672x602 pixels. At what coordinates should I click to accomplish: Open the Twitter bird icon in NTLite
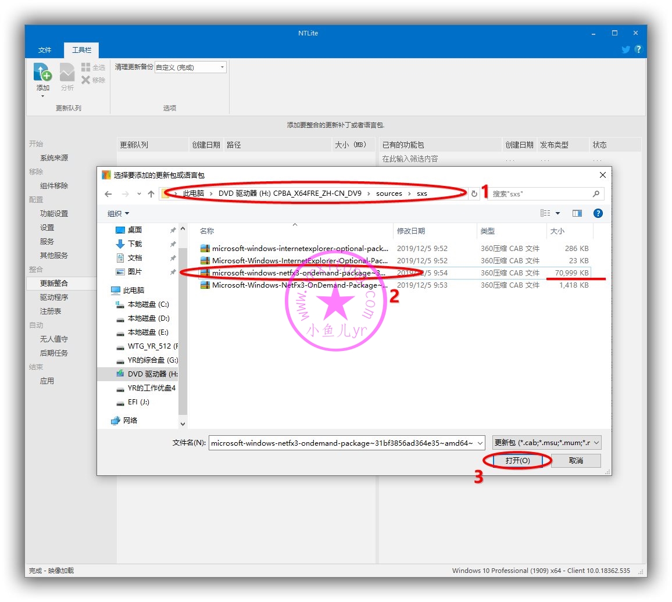pos(625,49)
